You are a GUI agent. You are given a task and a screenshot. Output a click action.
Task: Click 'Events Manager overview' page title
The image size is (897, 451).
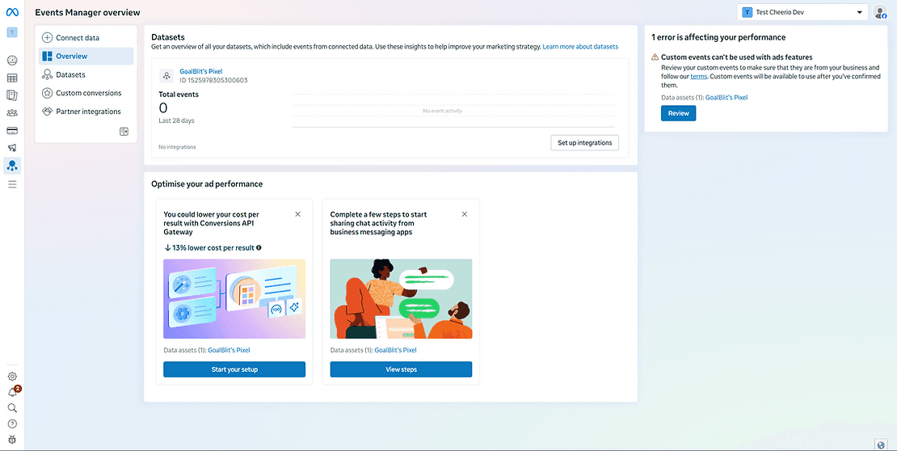pos(87,13)
